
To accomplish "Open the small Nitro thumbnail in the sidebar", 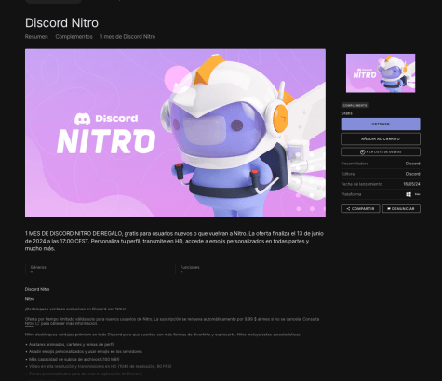I will (381, 73).
